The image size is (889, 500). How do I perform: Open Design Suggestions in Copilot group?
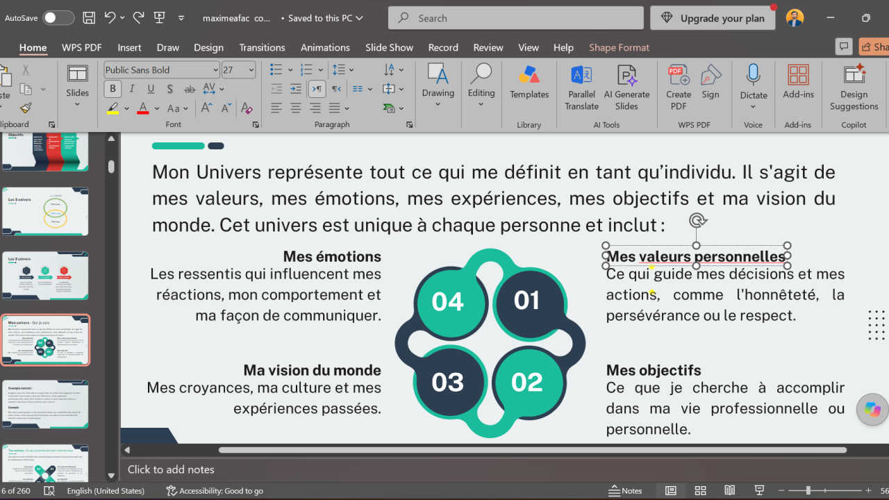click(x=854, y=87)
